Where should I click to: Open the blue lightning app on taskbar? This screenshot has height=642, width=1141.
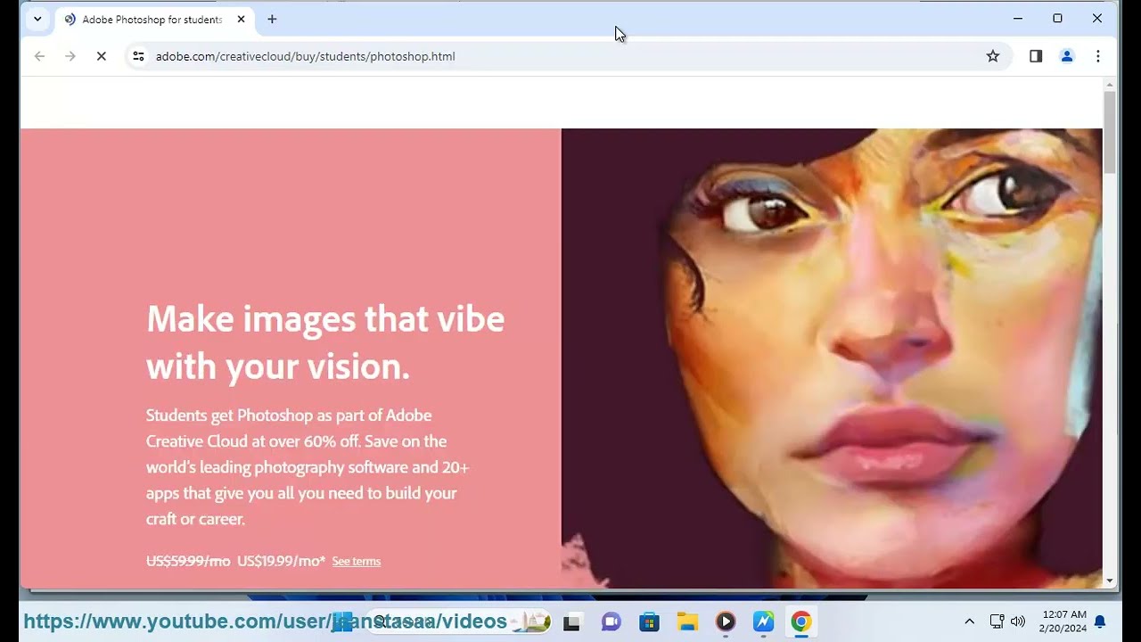click(x=764, y=622)
